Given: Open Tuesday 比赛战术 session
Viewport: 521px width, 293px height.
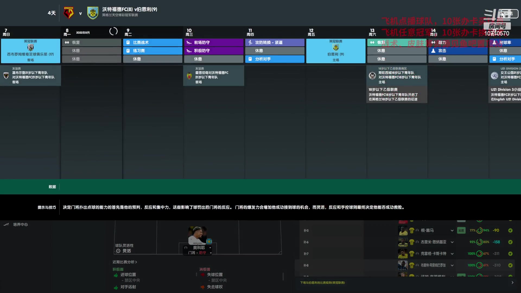Looking at the screenshot, I should 153,42.
